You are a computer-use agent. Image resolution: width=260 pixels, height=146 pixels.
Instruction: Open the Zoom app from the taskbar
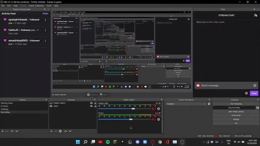pos(145,142)
